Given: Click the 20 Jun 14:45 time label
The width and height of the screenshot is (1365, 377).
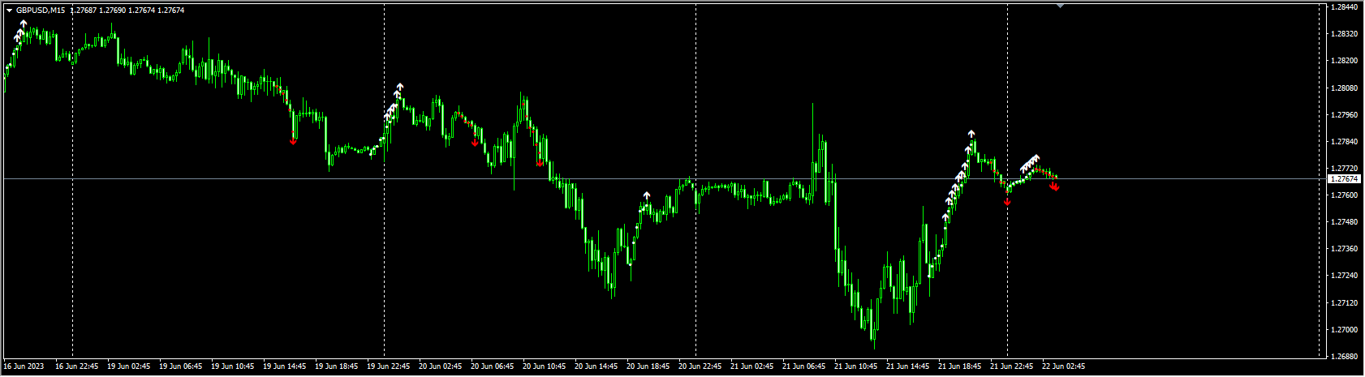Looking at the screenshot, I should (x=596, y=366).
